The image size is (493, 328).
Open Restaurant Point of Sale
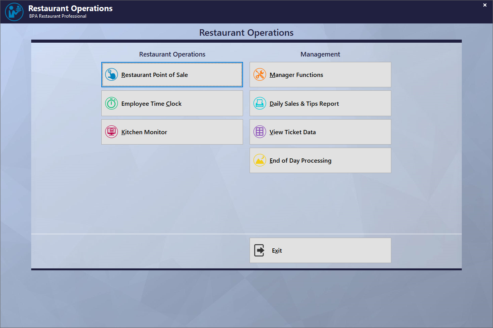[172, 75]
